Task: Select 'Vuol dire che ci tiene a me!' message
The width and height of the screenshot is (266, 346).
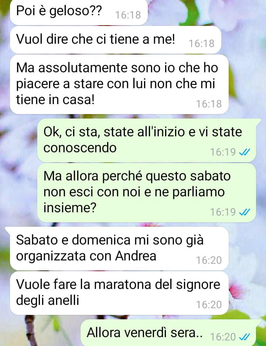Action: (116, 40)
